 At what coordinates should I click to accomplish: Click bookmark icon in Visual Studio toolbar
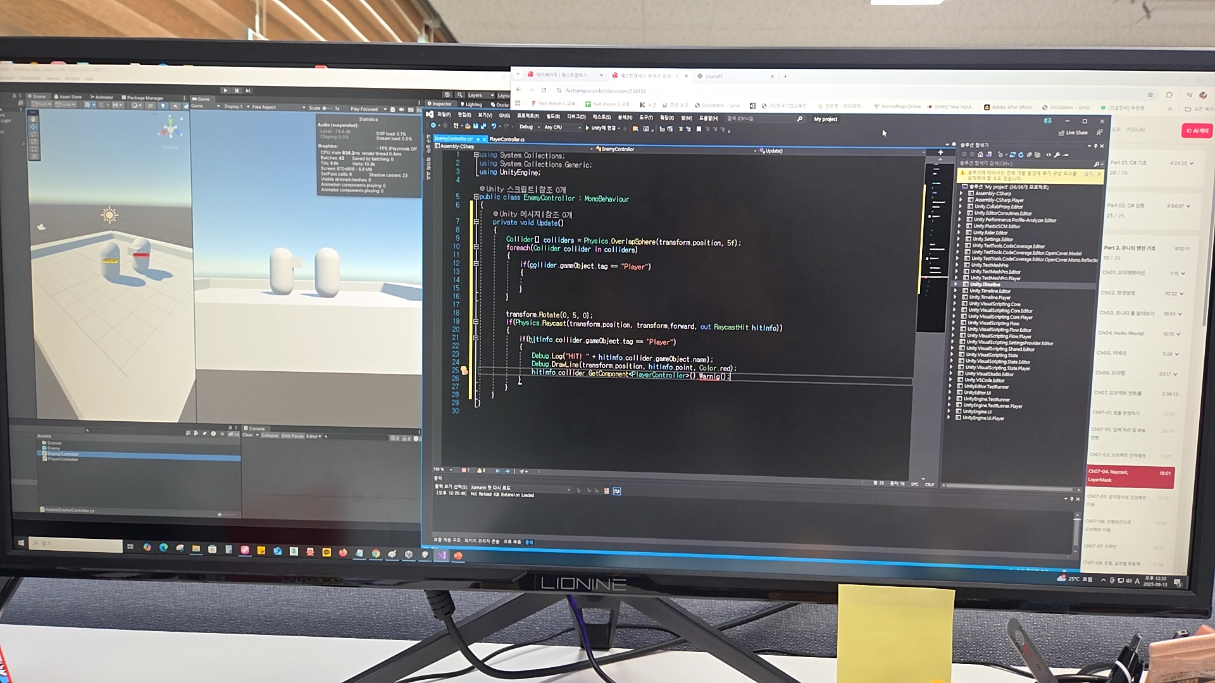[x=699, y=129]
